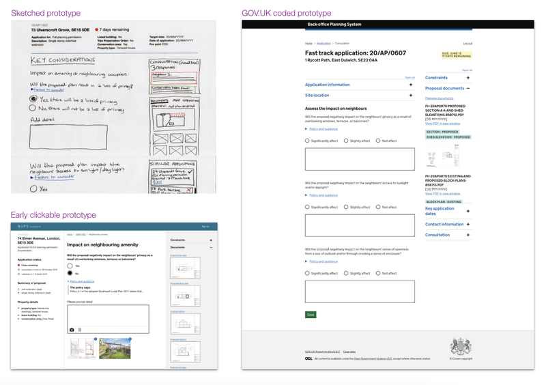Click Sign out in the early clickable prototype header

point(205,227)
